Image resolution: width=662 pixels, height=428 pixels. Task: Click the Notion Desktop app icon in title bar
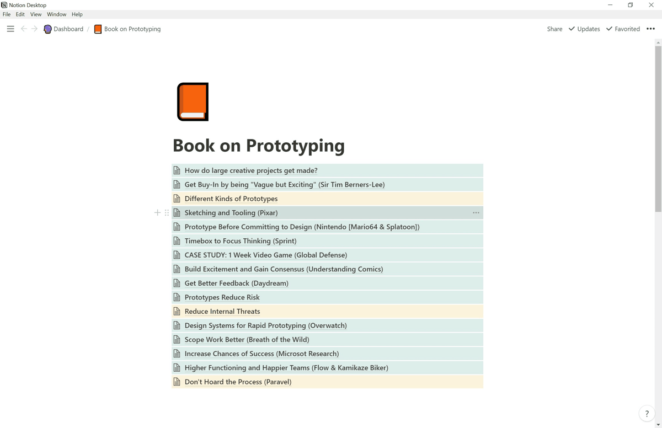coord(4,5)
